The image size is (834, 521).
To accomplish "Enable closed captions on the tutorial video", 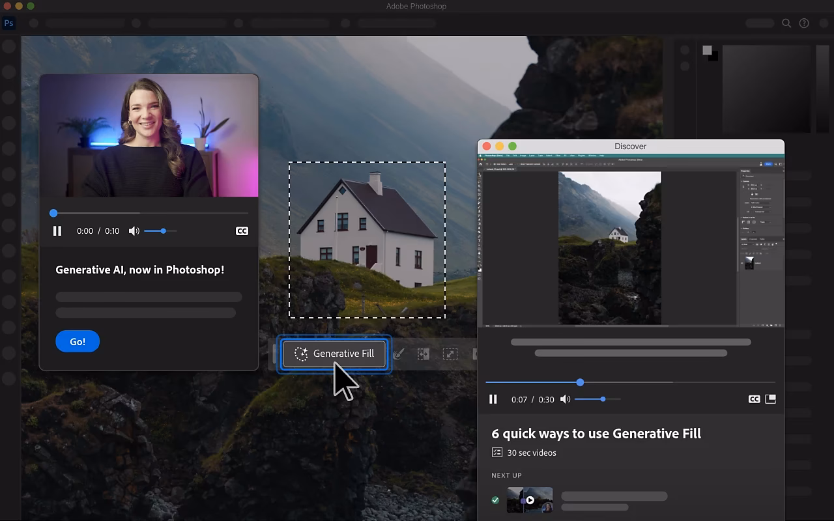I will pos(242,231).
